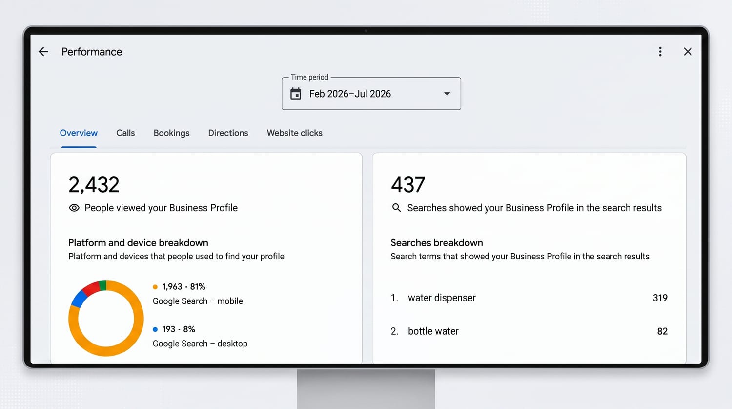
Task: Click the 437 searches number
Action: point(408,185)
